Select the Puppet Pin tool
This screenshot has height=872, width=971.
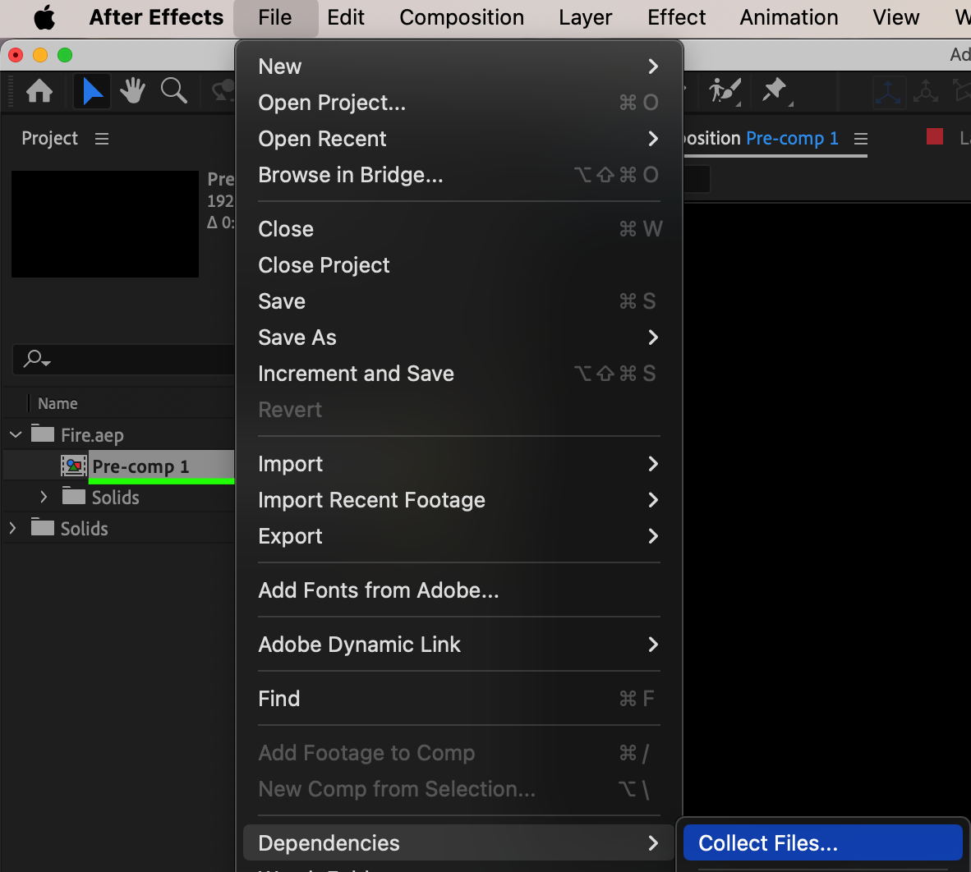coord(775,91)
